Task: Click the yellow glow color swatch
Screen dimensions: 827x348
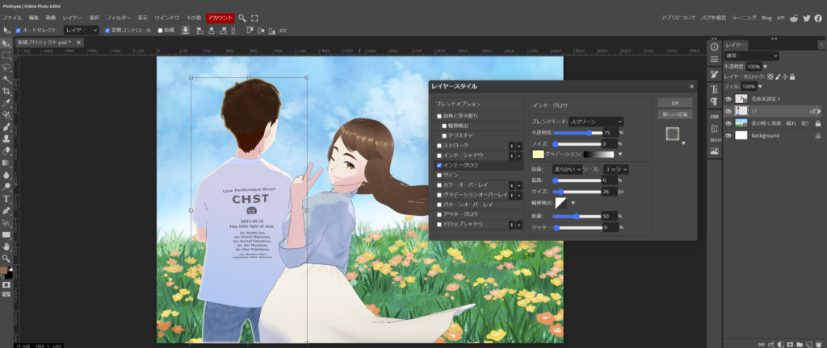Action: 538,154
